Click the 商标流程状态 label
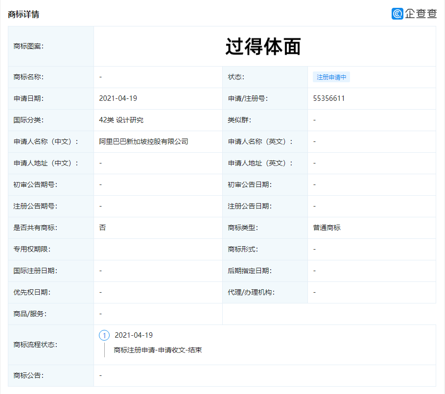The width and height of the screenshot is (445, 394). pyautogui.click(x=35, y=345)
